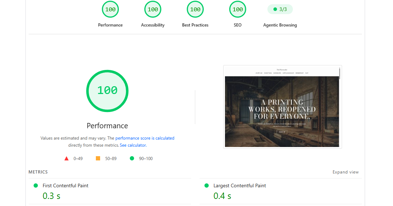
Task: Click the green dot beside Largest Contentful Paint
Action: (207, 186)
